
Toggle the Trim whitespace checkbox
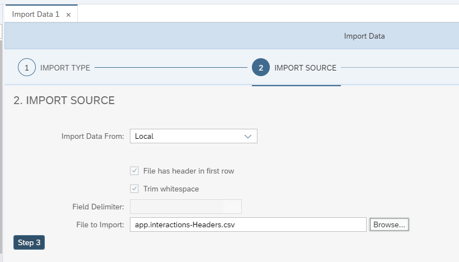pos(134,189)
